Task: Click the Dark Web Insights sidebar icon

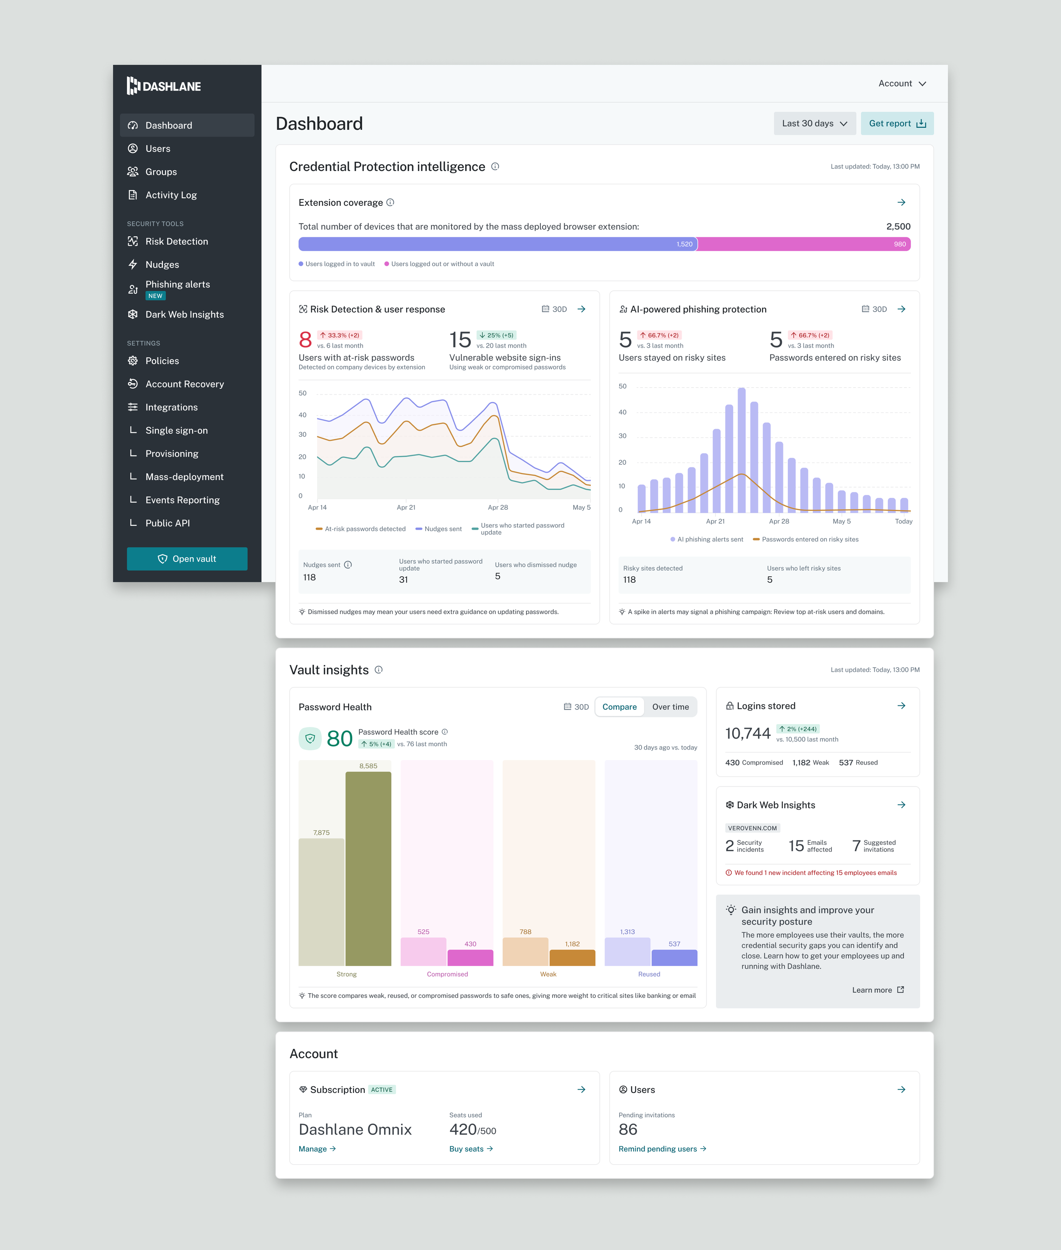Action: 133,315
